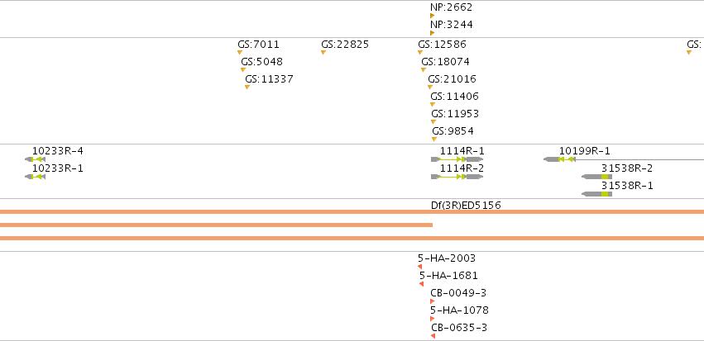Click the 1114R-1 label
Image resolution: width=704 pixels, height=341 pixels.
coord(462,151)
